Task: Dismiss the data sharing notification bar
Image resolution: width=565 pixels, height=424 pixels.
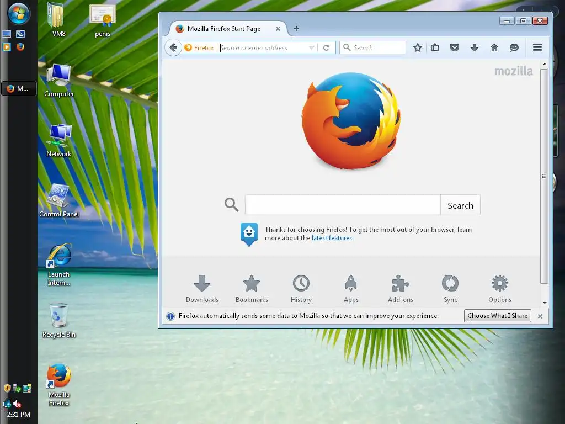Action: pyautogui.click(x=540, y=316)
